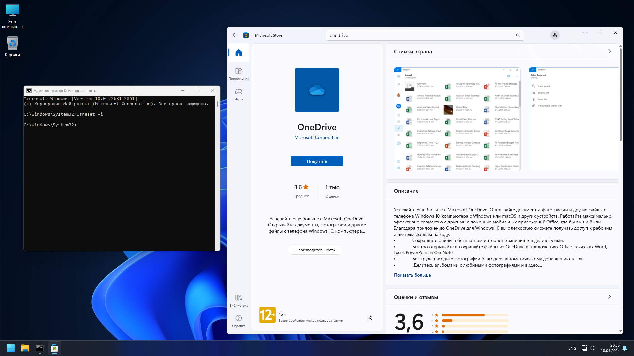
Task: Click the 5-star rating bar
Action: (474, 315)
